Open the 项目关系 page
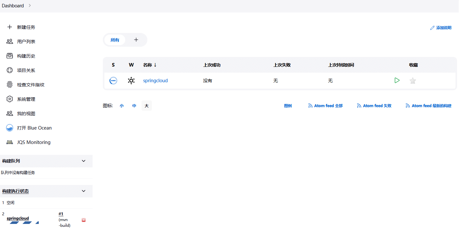Image resolution: width=459 pixels, height=230 pixels. [x=26, y=70]
